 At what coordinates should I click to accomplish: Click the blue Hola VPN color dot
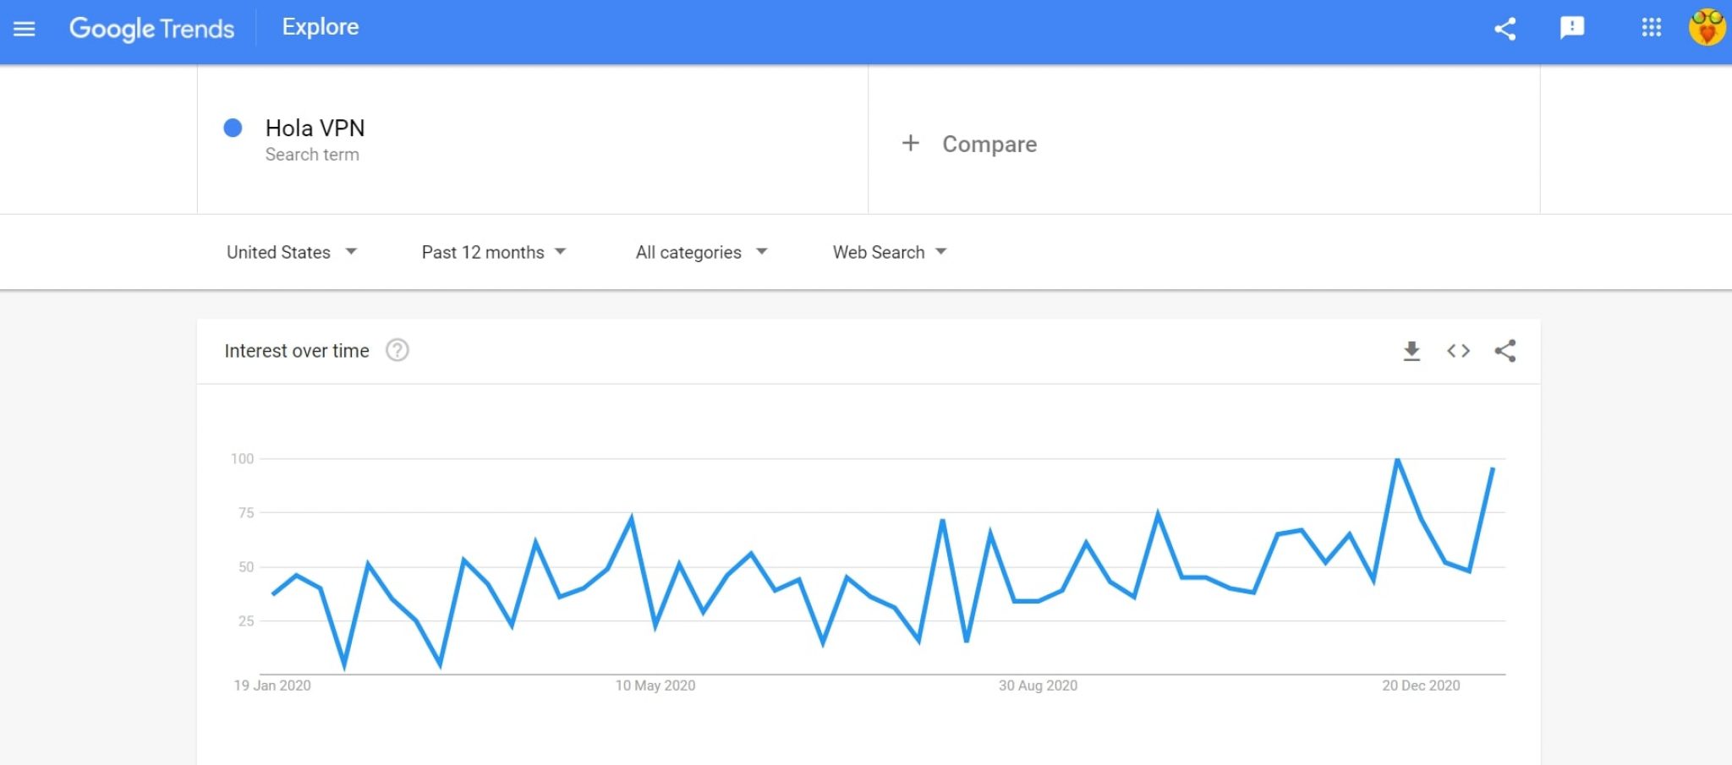[233, 128]
